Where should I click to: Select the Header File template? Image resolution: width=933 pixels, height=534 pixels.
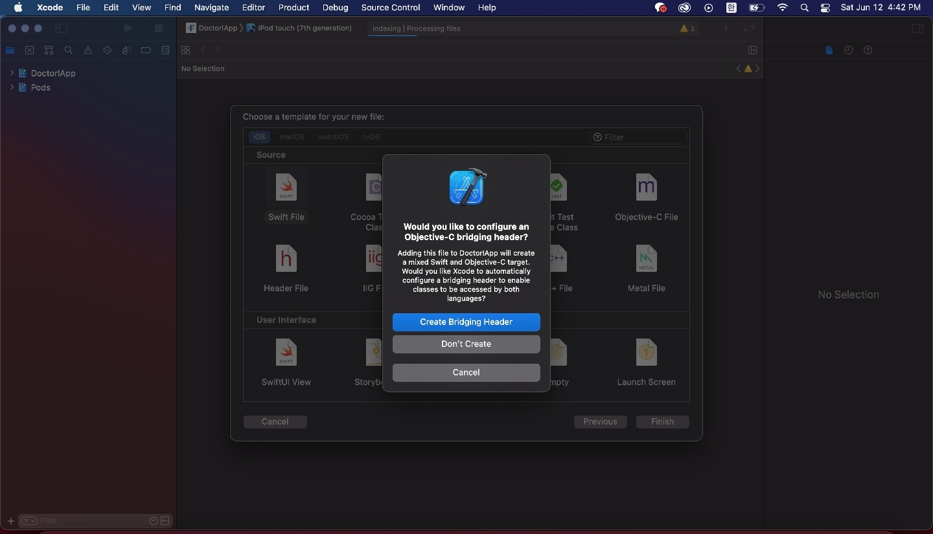286,269
